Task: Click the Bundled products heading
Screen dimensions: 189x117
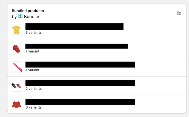Action: tap(28, 11)
